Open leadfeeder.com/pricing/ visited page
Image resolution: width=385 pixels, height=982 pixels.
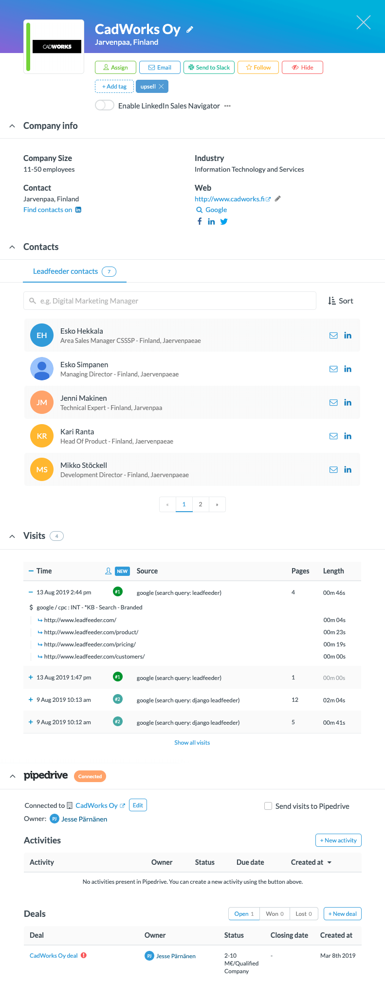90,644
